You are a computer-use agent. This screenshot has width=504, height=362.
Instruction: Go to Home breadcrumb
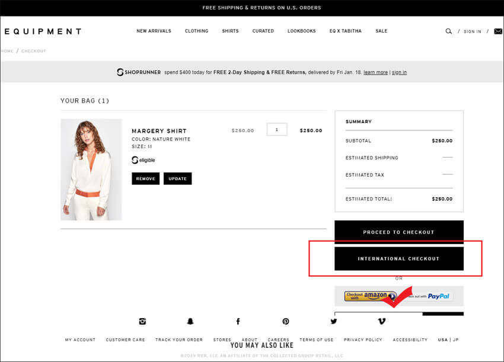(7, 51)
